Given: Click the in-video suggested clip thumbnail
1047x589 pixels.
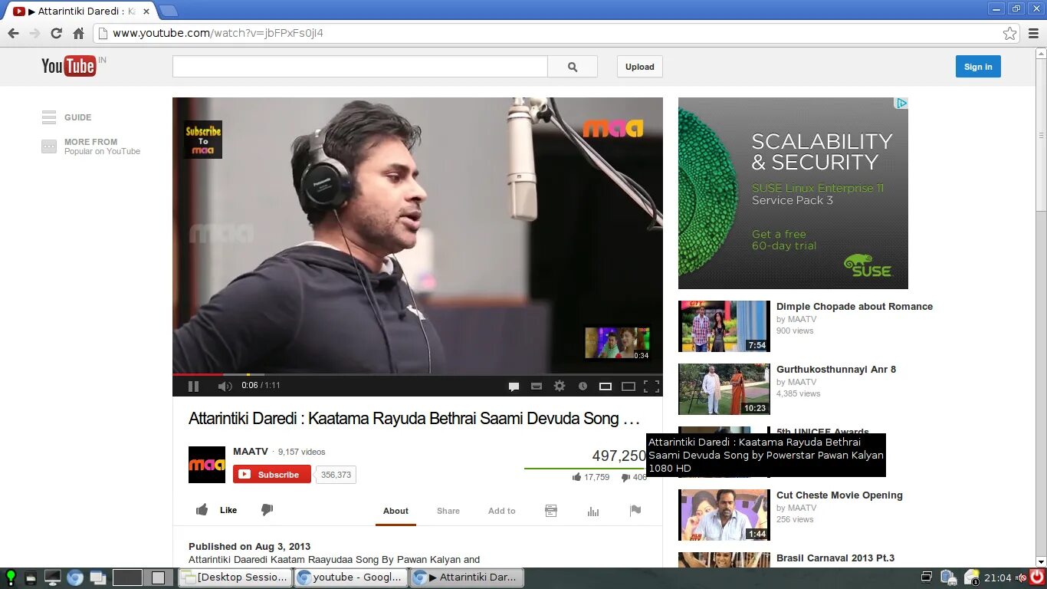Looking at the screenshot, I should (617, 344).
